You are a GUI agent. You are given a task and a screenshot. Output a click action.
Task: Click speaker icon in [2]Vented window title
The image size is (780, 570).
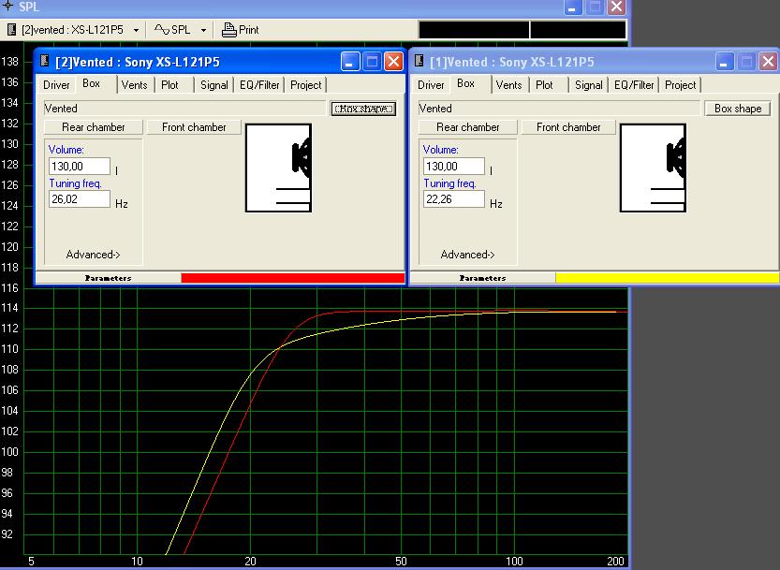[x=44, y=61]
